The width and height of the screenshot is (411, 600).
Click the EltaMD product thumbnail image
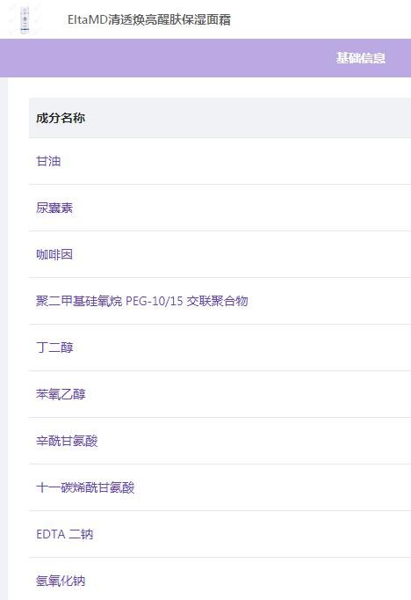(x=25, y=20)
